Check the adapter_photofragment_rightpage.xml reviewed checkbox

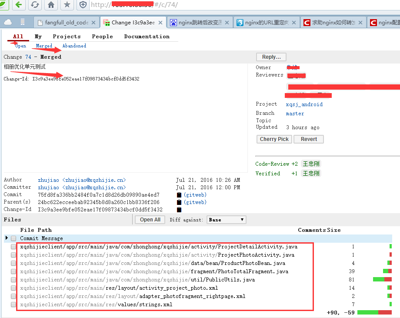tap(13, 296)
